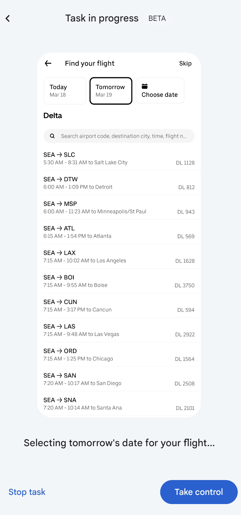Select the Today Mar 18 date option
The image size is (241, 515).
pos(65,91)
